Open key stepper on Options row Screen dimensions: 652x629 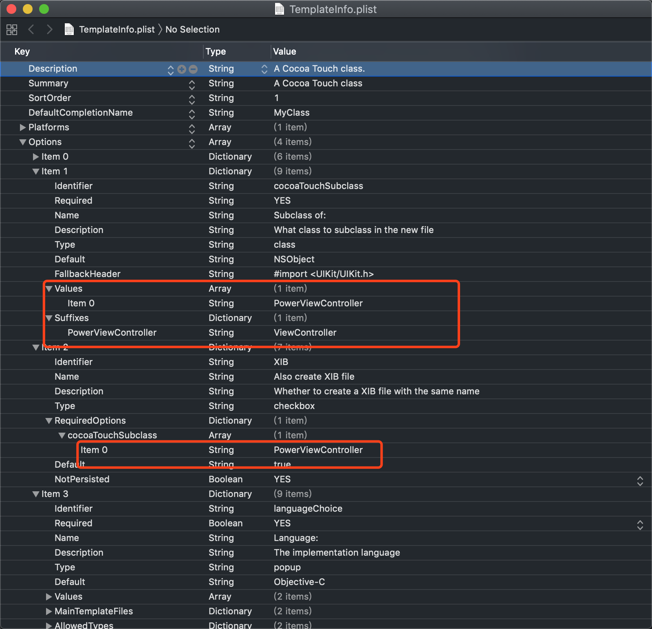pyautogui.click(x=192, y=143)
